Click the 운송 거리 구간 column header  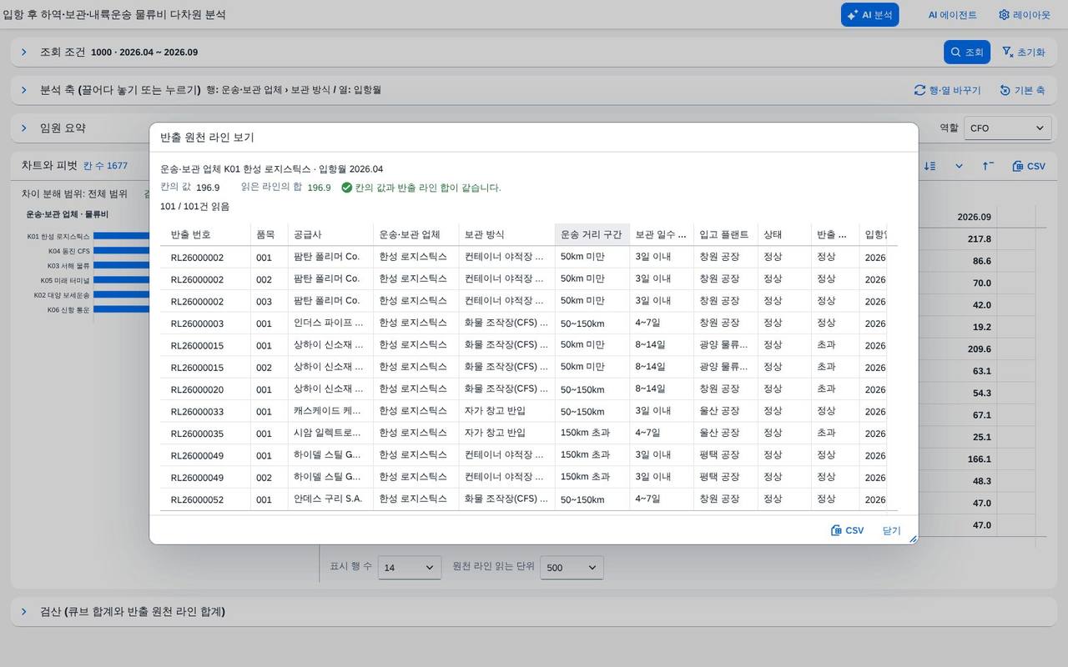tap(592, 234)
